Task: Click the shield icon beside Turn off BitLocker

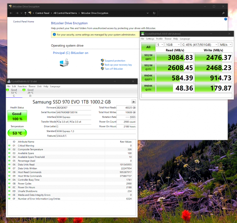Action: coord(102,69)
